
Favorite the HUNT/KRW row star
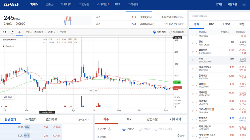tap(193, 43)
